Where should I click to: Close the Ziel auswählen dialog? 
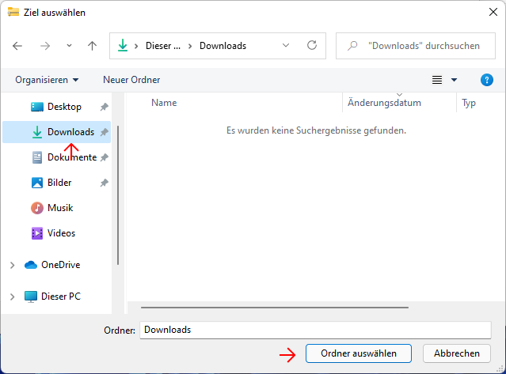click(x=493, y=12)
